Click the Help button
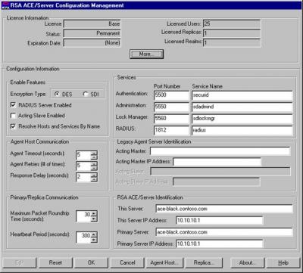Viewport: 303px width, 273px height. click(283, 262)
